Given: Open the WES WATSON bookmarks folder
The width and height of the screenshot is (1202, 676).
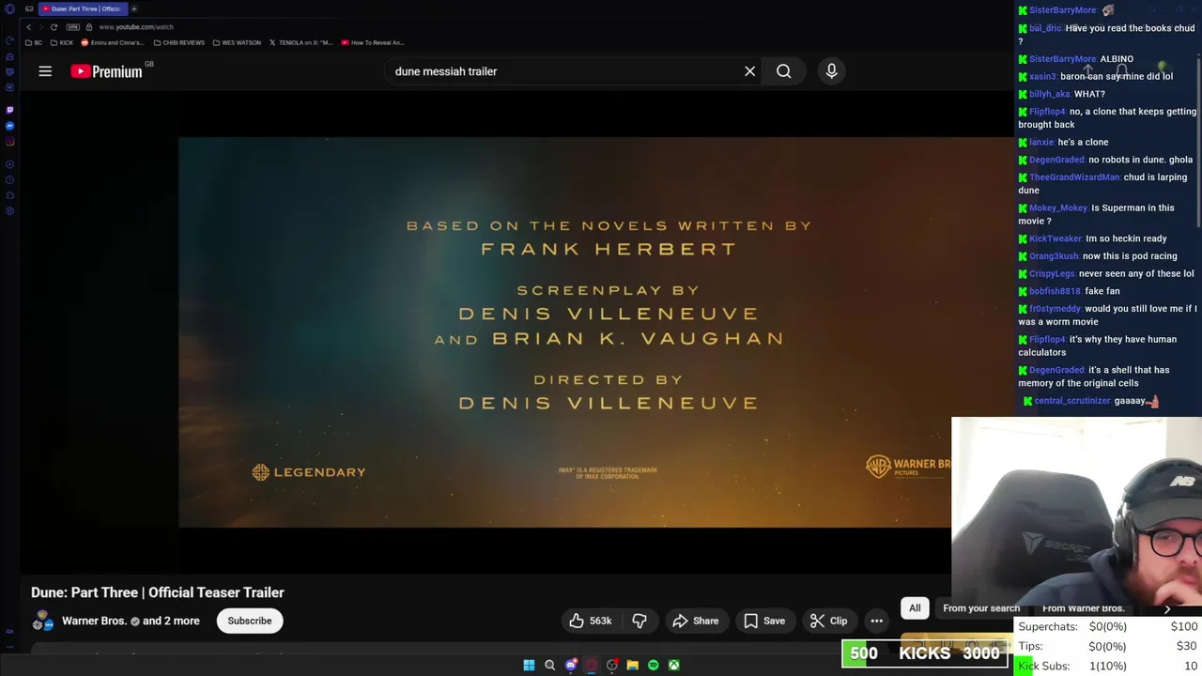Looking at the screenshot, I should point(237,42).
